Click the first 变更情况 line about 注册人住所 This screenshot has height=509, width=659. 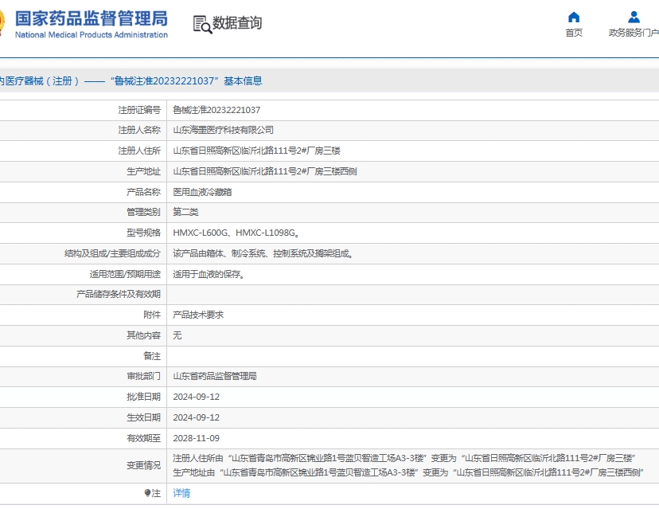pyautogui.click(x=404, y=458)
